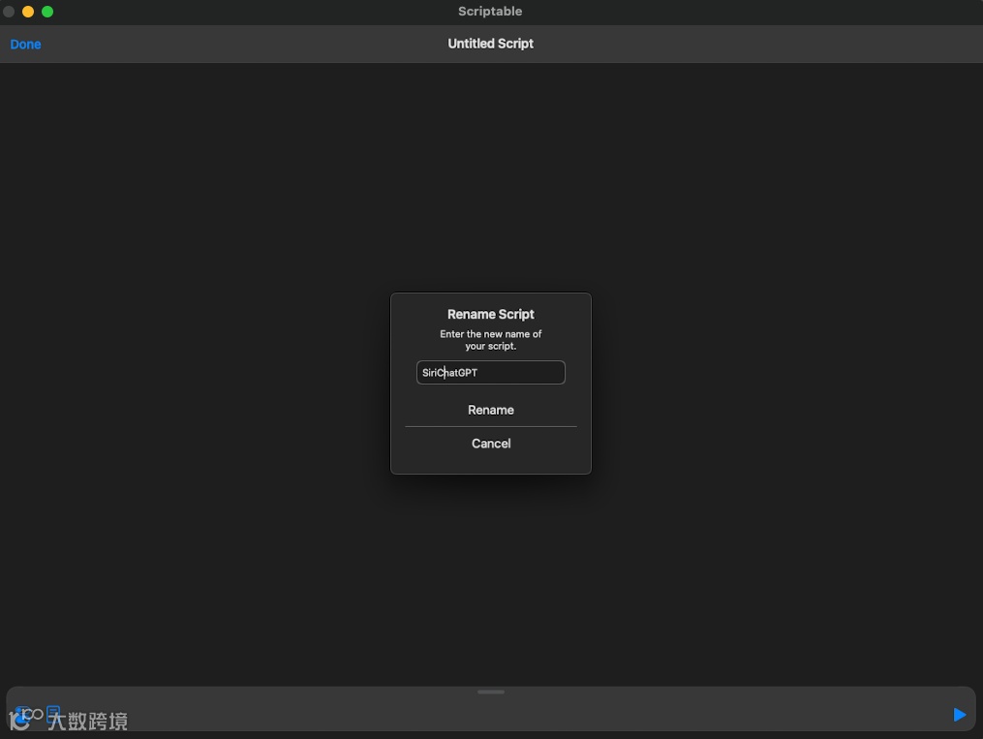Dismiss the dialog with Cancel

point(490,444)
